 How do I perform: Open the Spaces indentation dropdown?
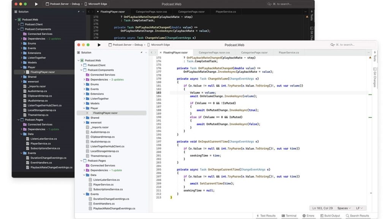pyautogui.click(x=344, y=208)
